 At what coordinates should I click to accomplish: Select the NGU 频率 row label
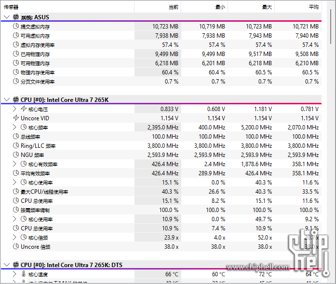click(x=32, y=155)
